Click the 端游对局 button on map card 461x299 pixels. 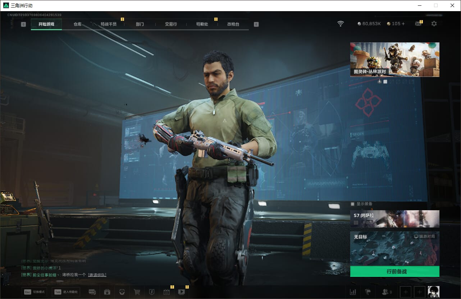[425, 236]
